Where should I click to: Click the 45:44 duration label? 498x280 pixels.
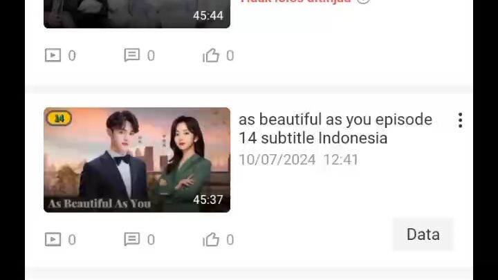pos(208,15)
